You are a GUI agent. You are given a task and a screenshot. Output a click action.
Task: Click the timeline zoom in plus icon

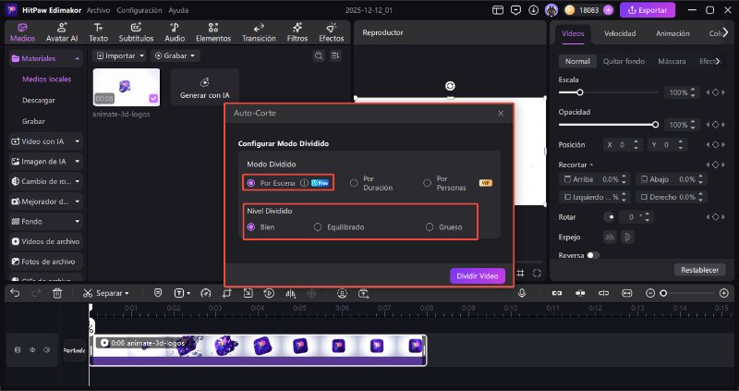(x=724, y=293)
